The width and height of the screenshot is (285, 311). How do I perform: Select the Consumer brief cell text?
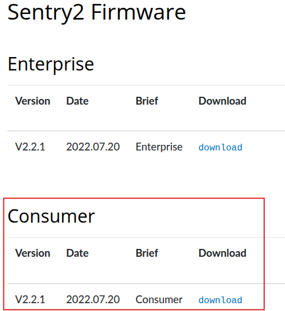(159, 299)
